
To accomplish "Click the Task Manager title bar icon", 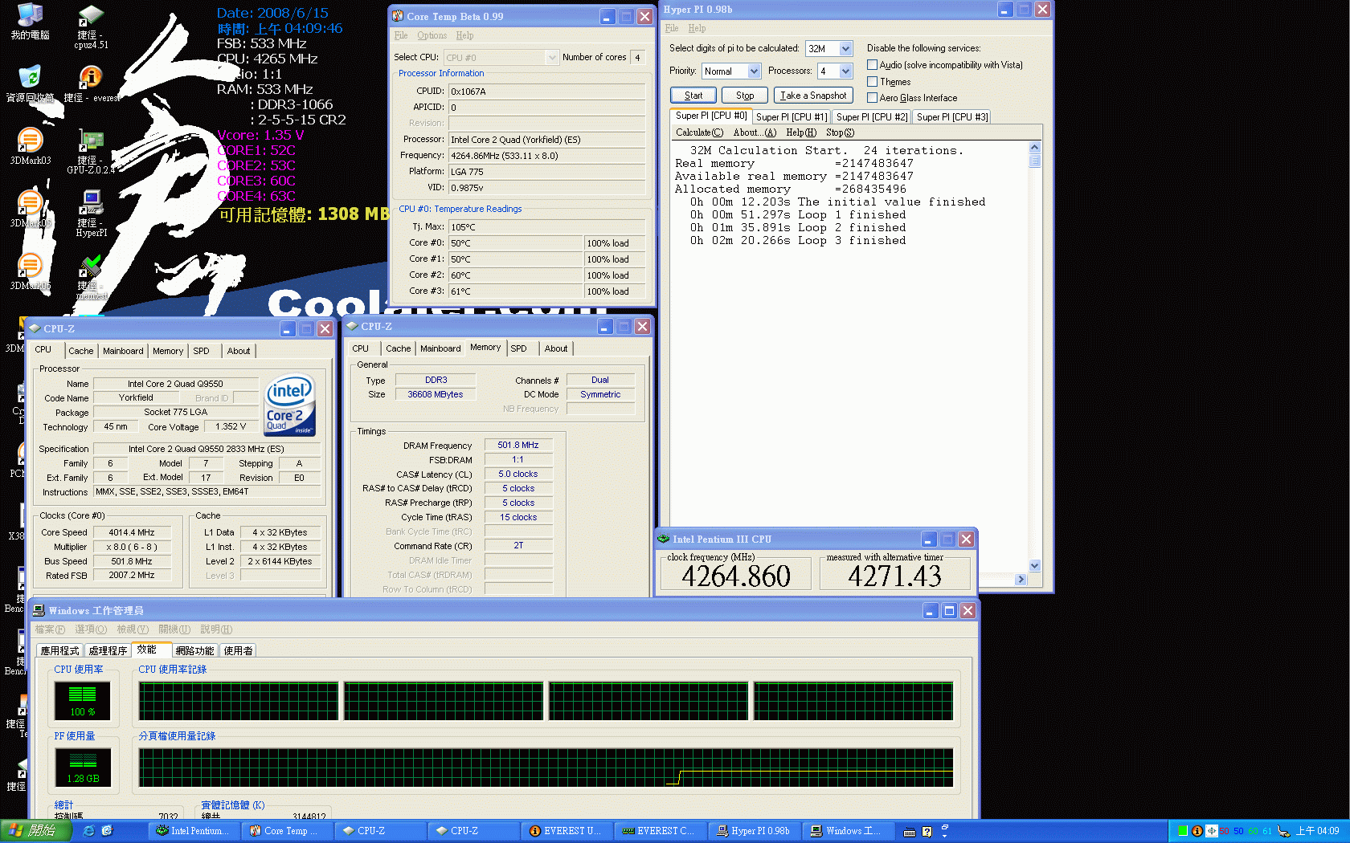I will [x=39, y=610].
